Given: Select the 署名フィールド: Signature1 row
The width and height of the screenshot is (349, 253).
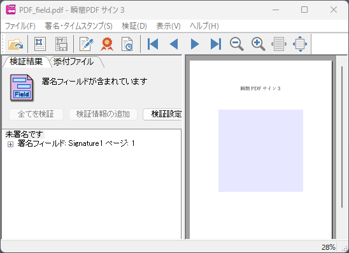Looking at the screenshot, I should click(x=76, y=143).
